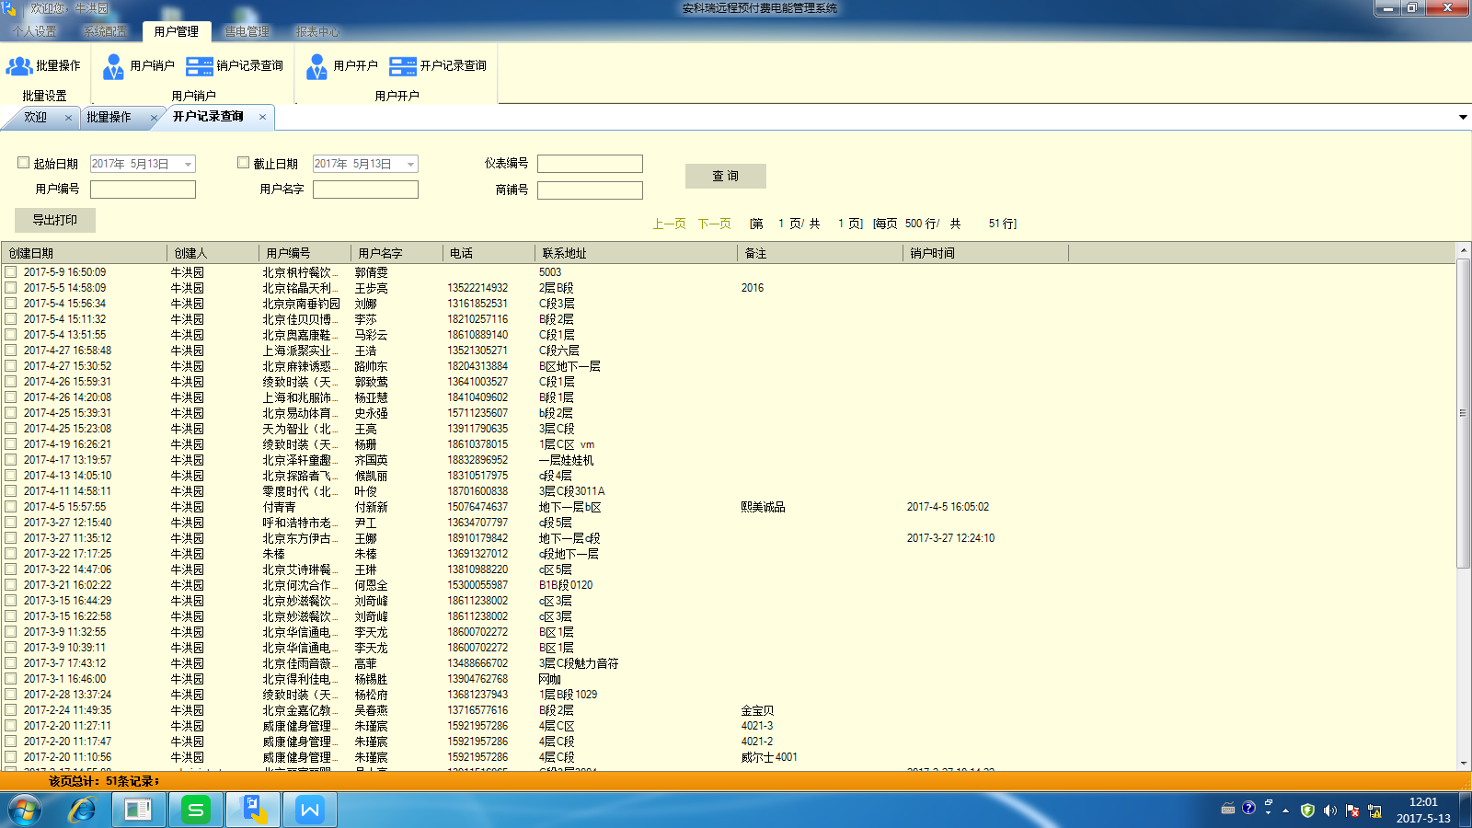The image size is (1472, 828).
Task: Open the tab list dropdown arrow
Action: (x=1463, y=117)
